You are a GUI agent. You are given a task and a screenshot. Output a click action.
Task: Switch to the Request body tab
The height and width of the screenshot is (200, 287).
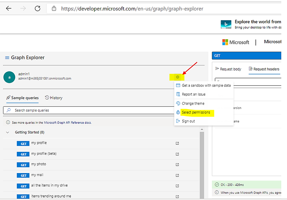228,69
